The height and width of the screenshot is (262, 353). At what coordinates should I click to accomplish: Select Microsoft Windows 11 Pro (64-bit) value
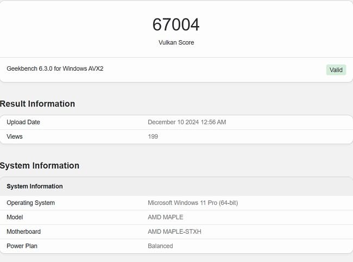click(x=193, y=203)
